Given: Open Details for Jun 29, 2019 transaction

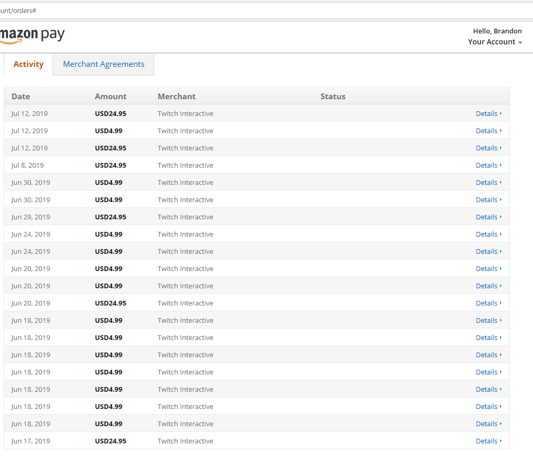Looking at the screenshot, I should click(489, 217).
